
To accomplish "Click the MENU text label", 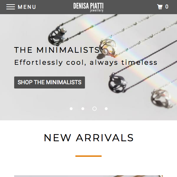I will 27,7.
